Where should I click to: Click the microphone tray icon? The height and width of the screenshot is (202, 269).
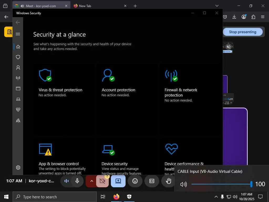222,197
